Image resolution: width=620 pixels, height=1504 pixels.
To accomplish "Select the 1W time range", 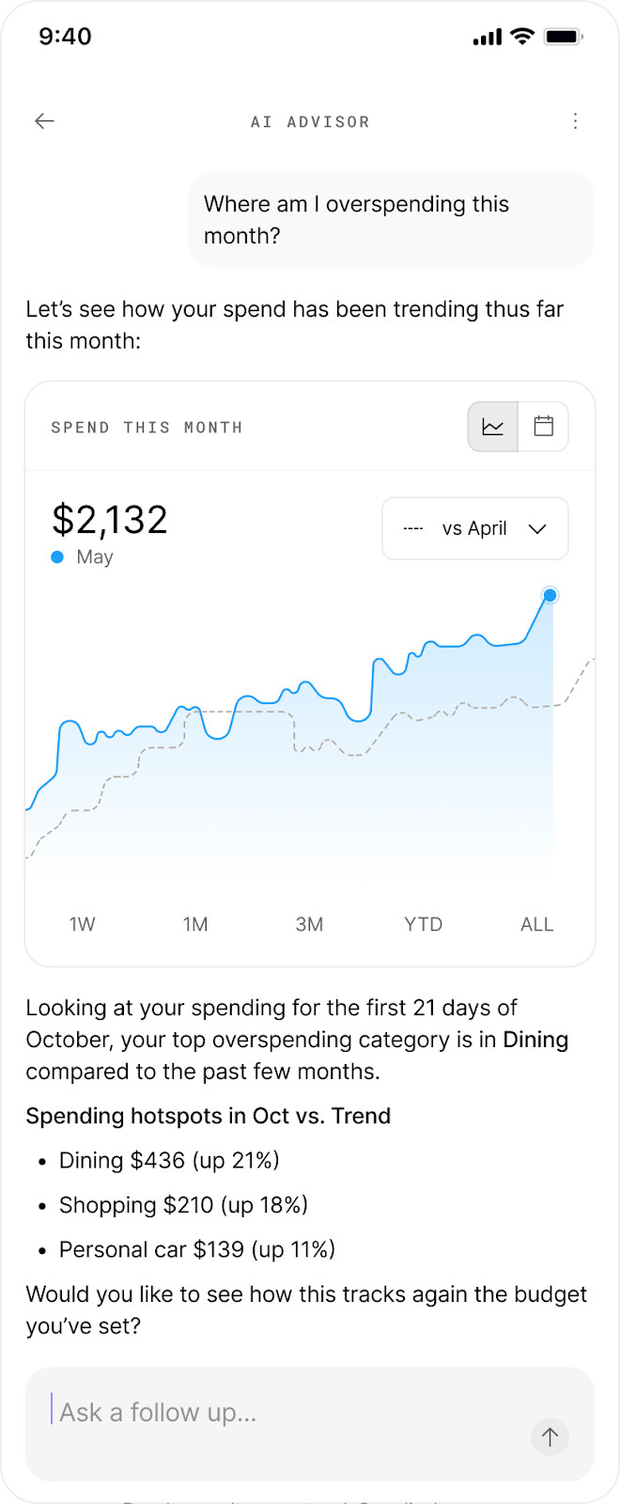I will coord(83,924).
